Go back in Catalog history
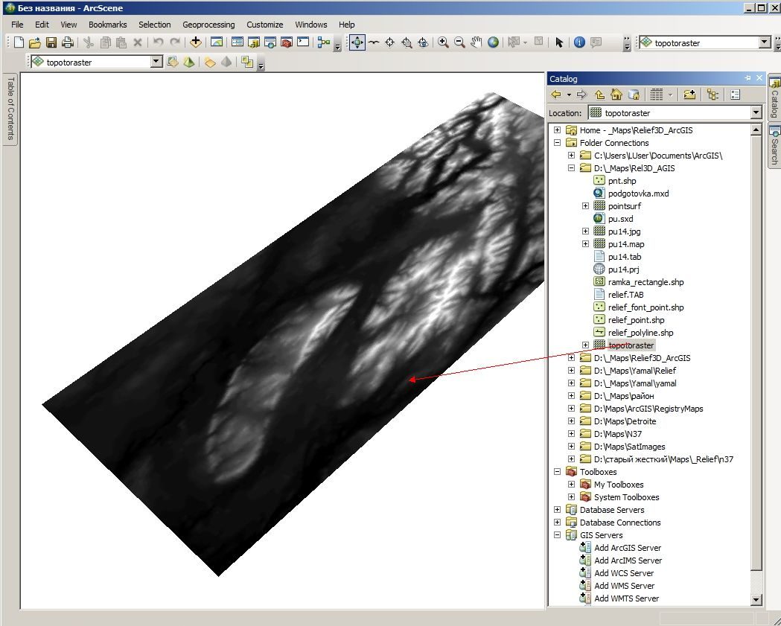Image resolution: width=781 pixels, height=626 pixels. (556, 94)
